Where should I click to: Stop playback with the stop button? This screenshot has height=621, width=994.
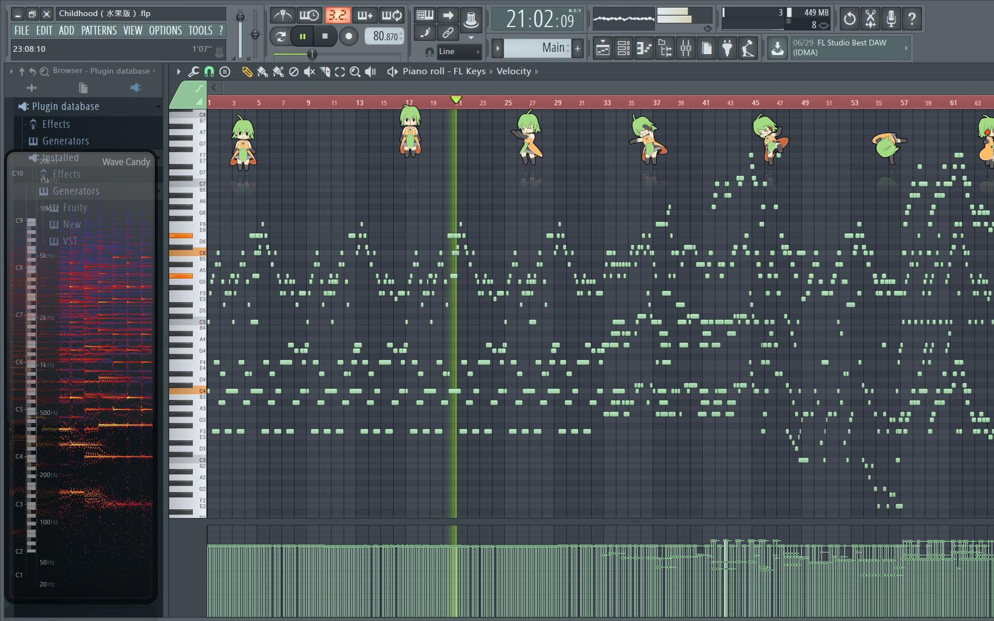click(x=325, y=36)
